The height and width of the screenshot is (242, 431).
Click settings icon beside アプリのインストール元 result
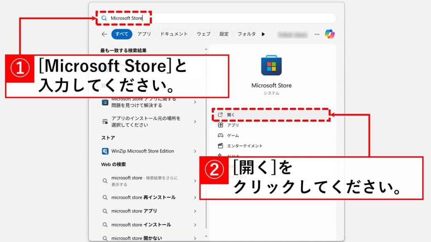(105, 121)
